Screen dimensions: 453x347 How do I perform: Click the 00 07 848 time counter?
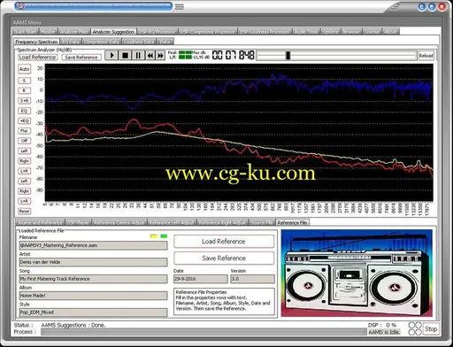click(233, 55)
